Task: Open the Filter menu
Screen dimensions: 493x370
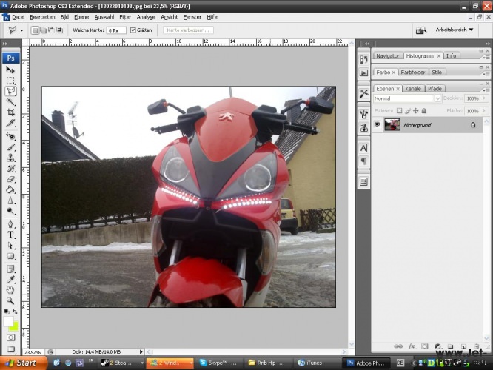Action: 125,17
